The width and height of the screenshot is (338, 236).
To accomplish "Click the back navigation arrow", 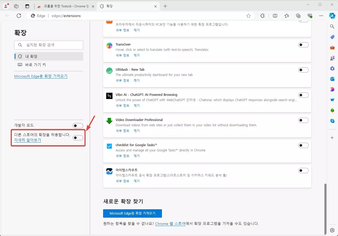I will point(7,16).
